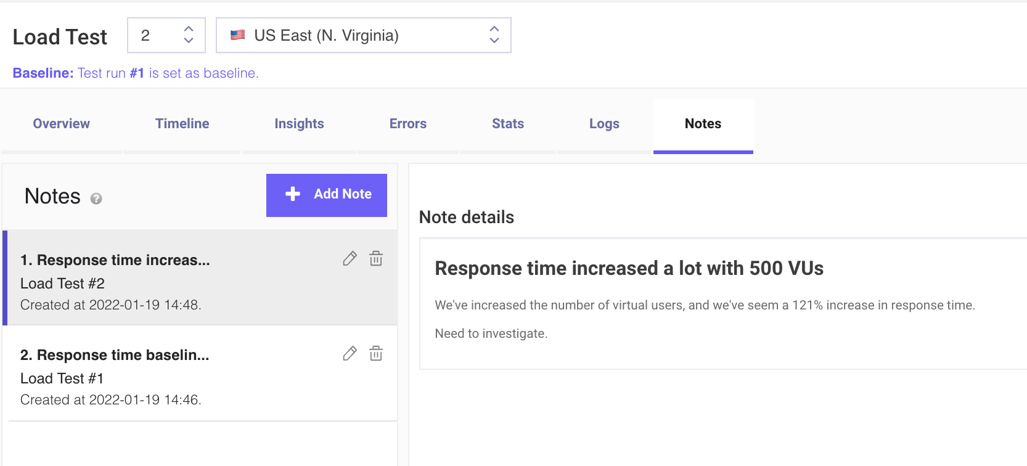
Task: Expand the US East (N. Virginia) region dropdown
Action: point(364,35)
